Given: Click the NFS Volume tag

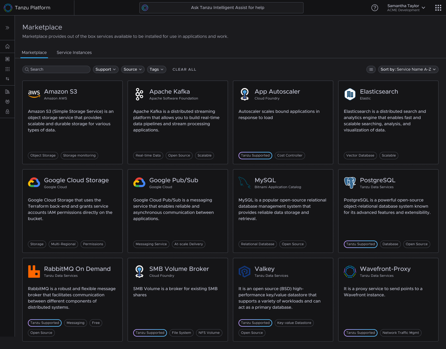Looking at the screenshot, I should [x=209, y=333].
